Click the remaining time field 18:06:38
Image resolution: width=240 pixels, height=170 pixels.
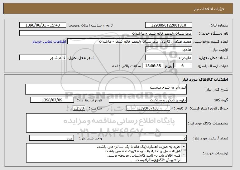click(153, 66)
